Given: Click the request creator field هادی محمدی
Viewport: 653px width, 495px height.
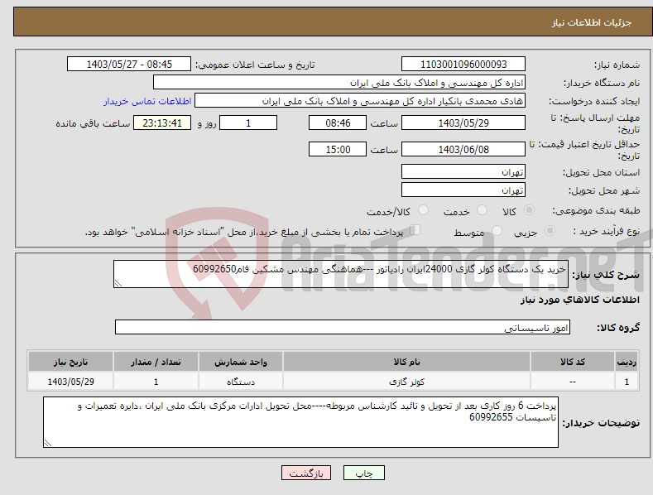Looking at the screenshot, I should pyautogui.click(x=360, y=101).
